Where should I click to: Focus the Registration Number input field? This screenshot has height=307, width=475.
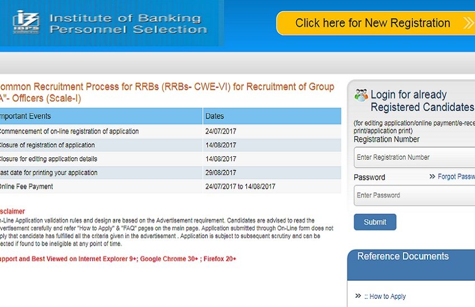[415, 157]
